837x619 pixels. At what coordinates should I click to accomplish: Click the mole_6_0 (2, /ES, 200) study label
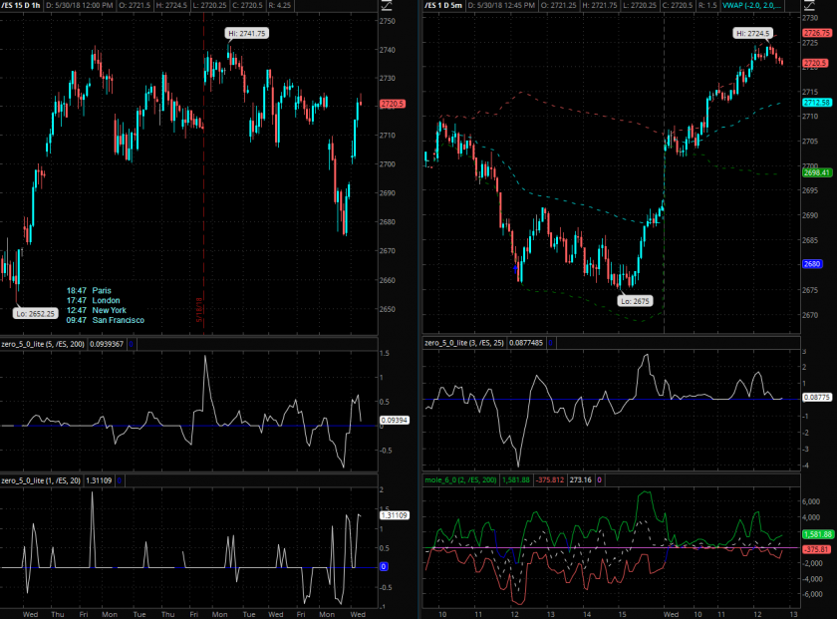pyautogui.click(x=465, y=479)
